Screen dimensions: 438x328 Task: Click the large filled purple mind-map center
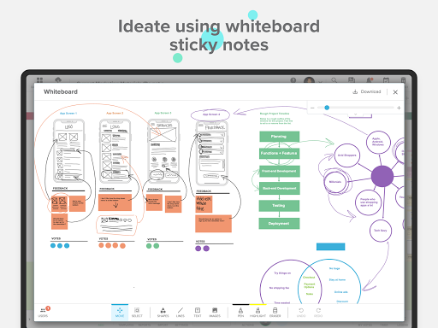[x=382, y=176]
